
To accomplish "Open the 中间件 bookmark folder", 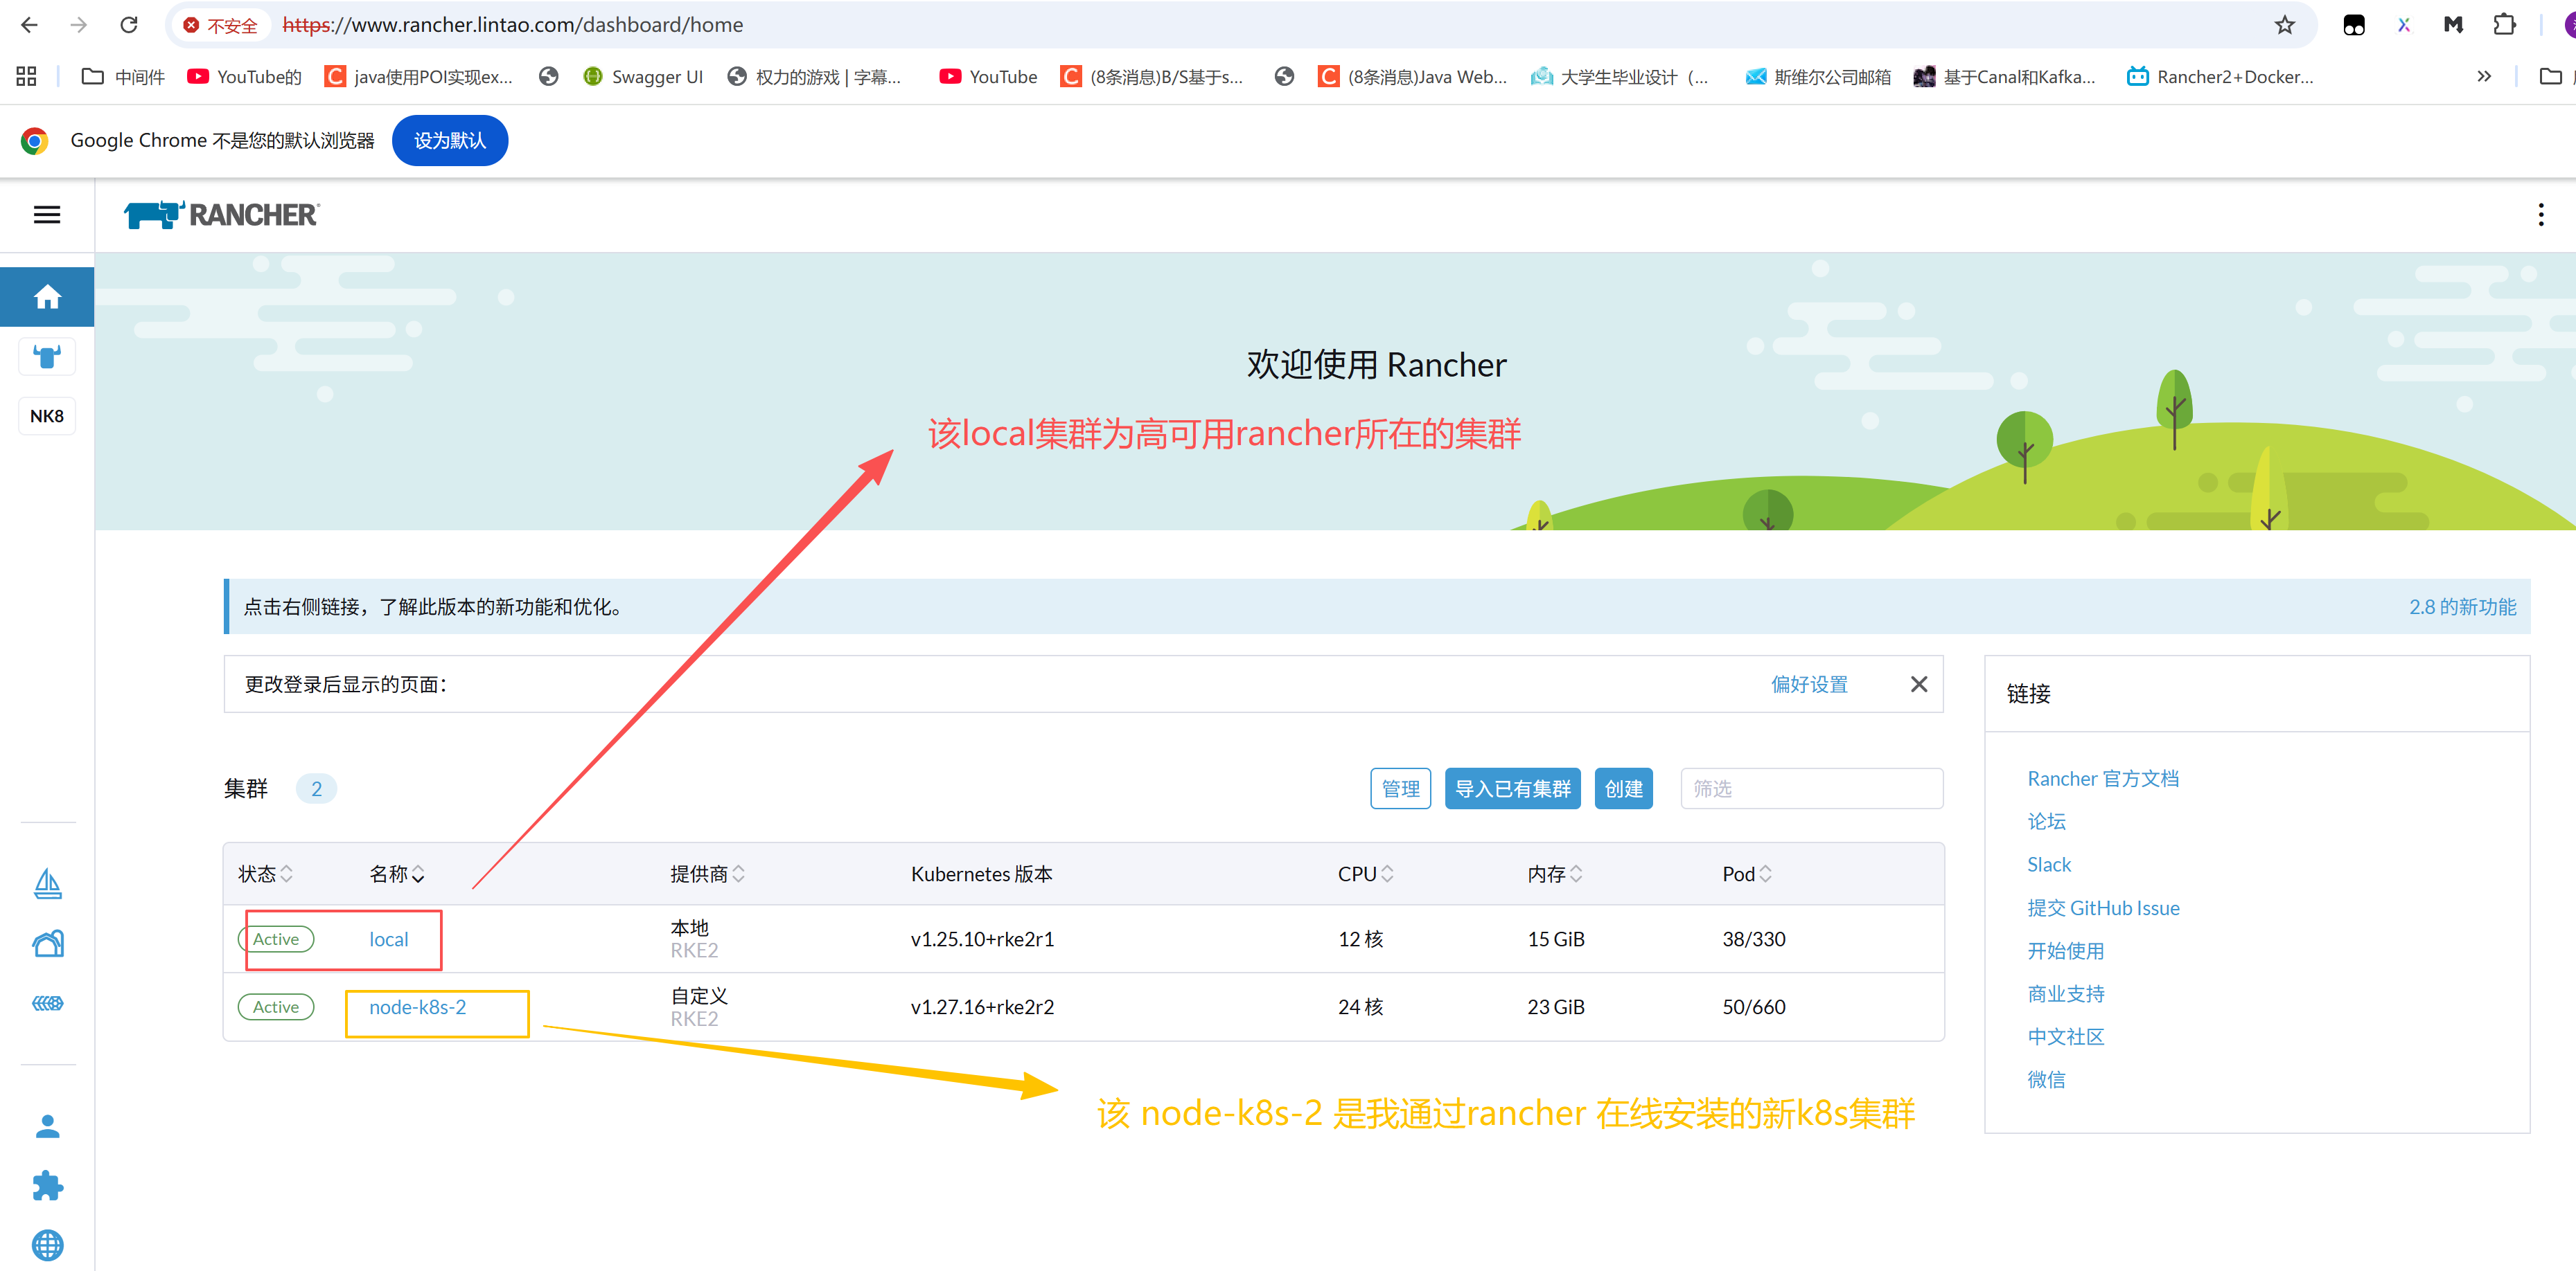I will [x=123, y=77].
